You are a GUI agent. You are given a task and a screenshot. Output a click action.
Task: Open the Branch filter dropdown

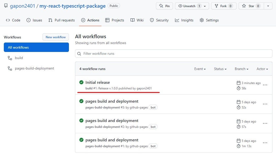point(241,69)
